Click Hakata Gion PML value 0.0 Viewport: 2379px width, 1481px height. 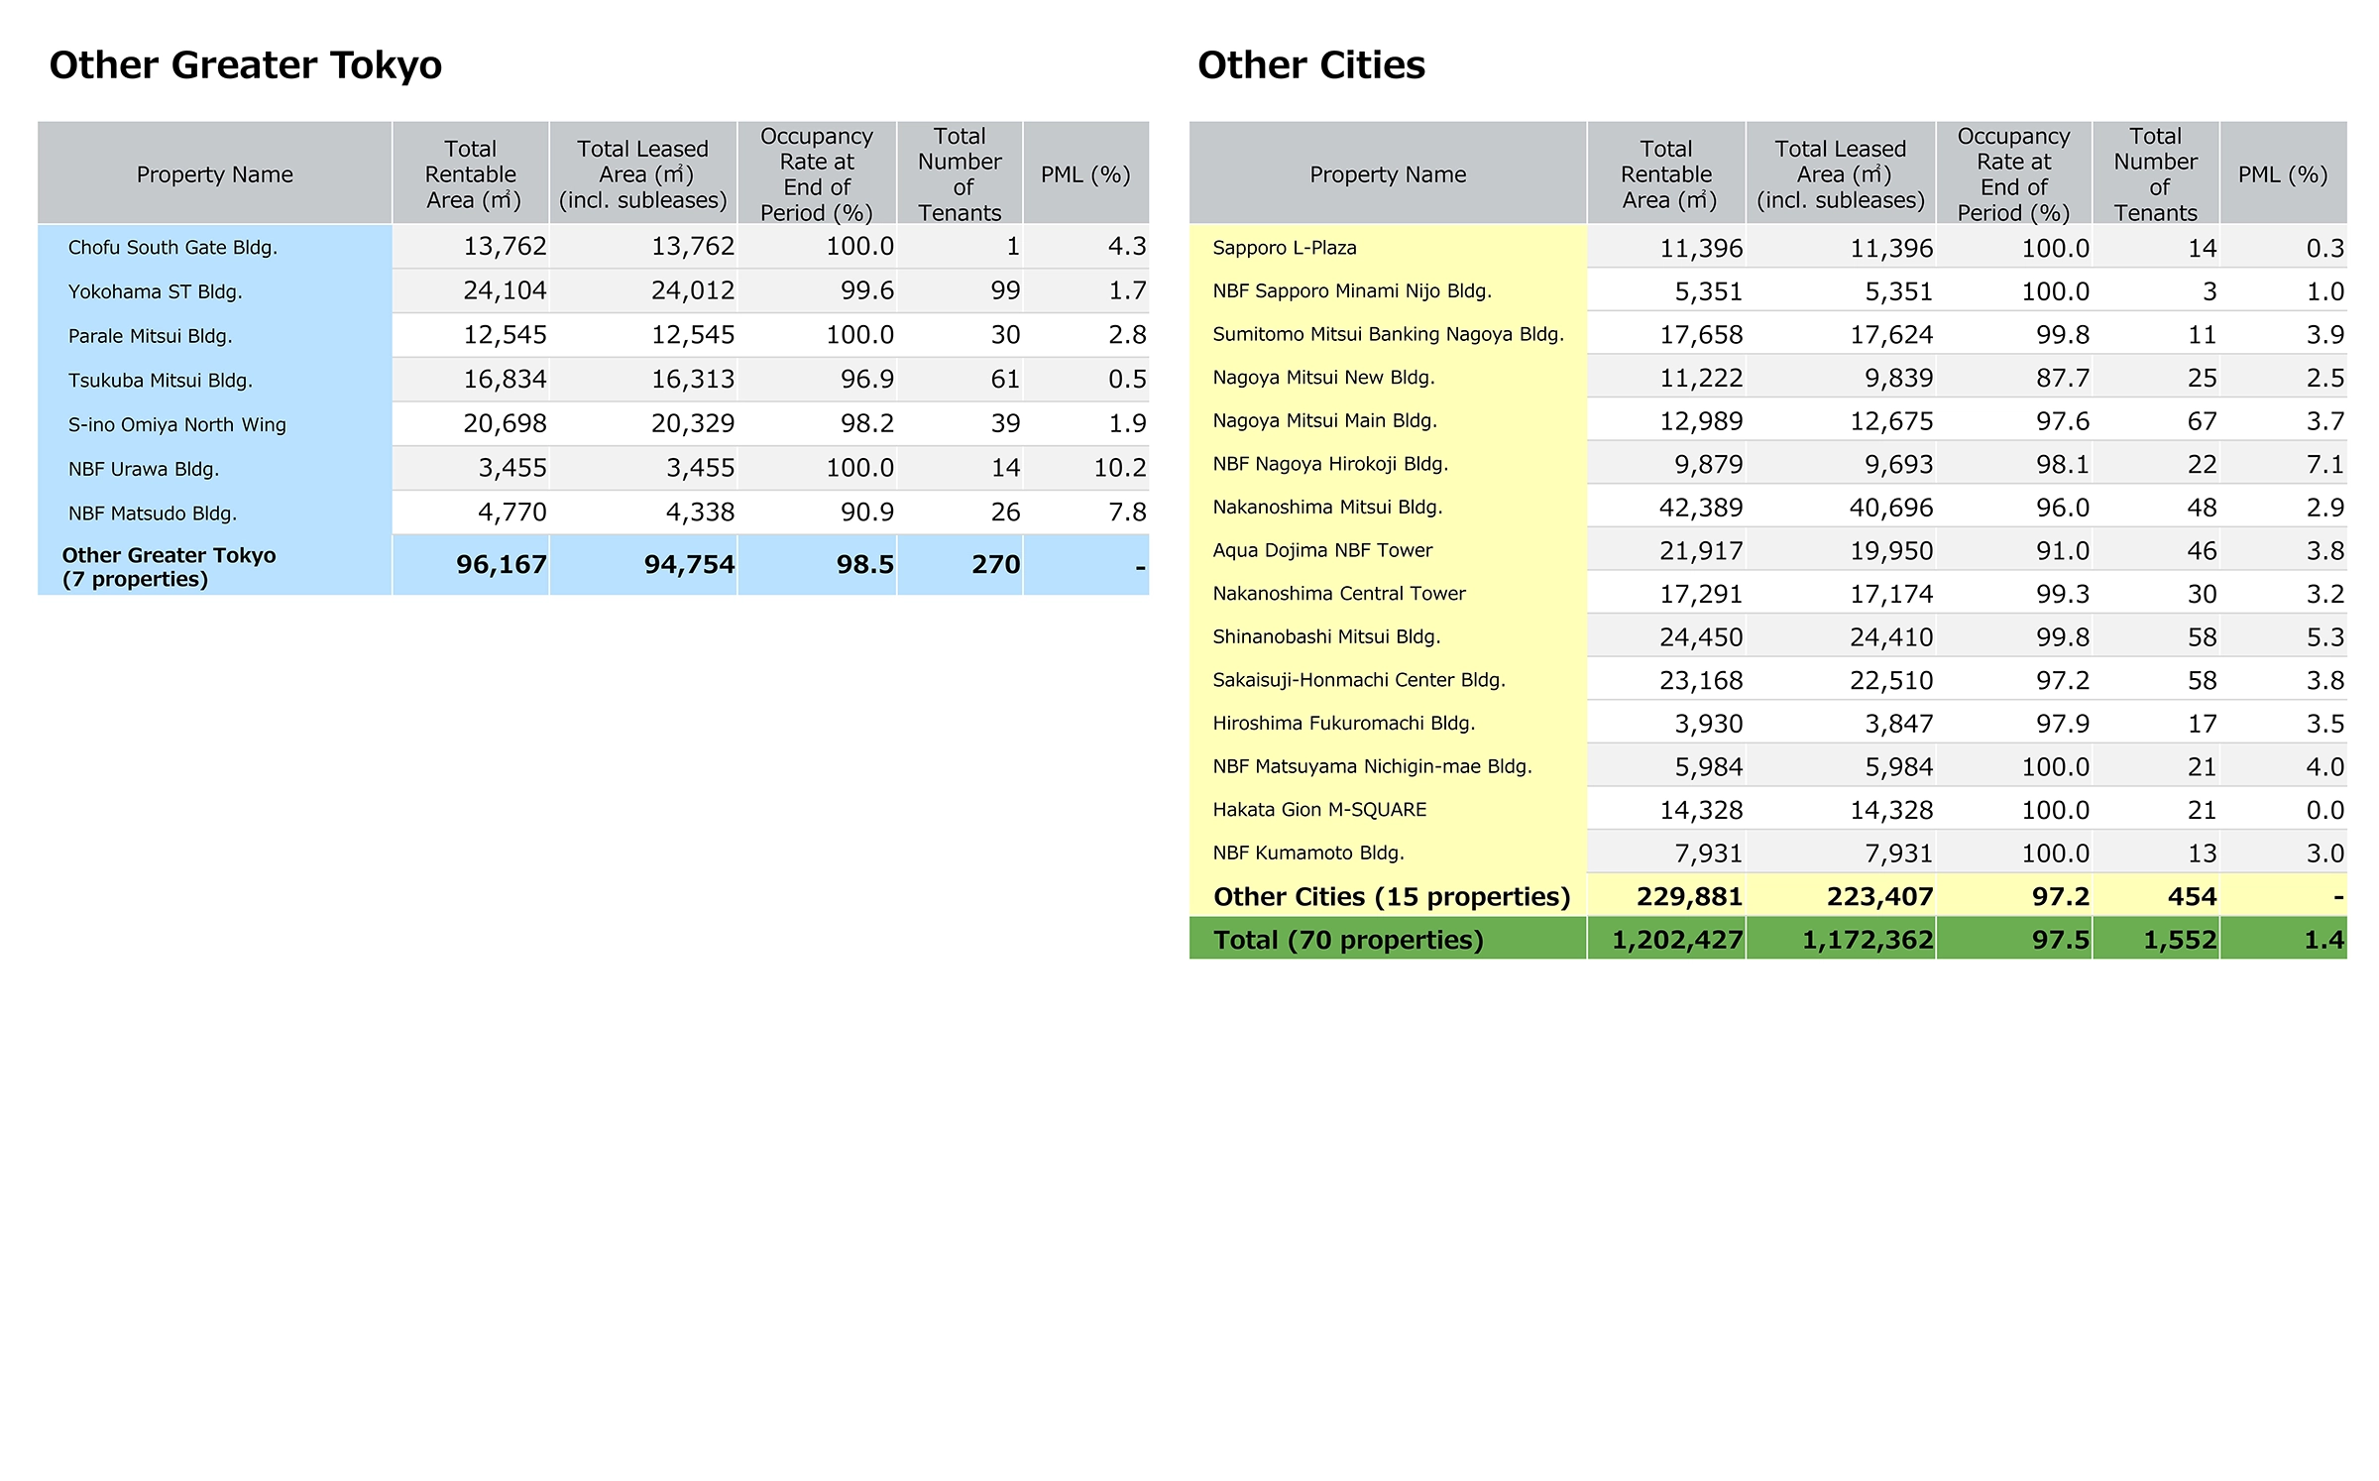point(2325,810)
